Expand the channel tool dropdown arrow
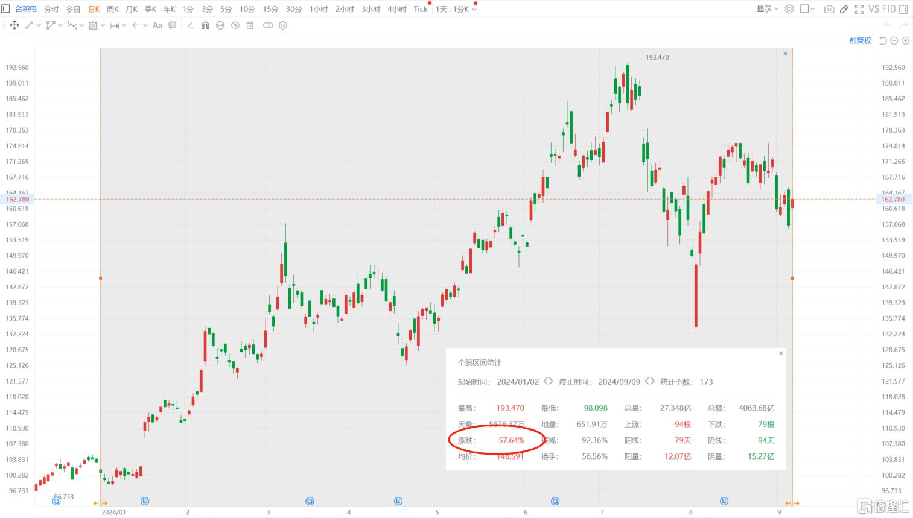This screenshot has height=518, width=913. [60, 25]
